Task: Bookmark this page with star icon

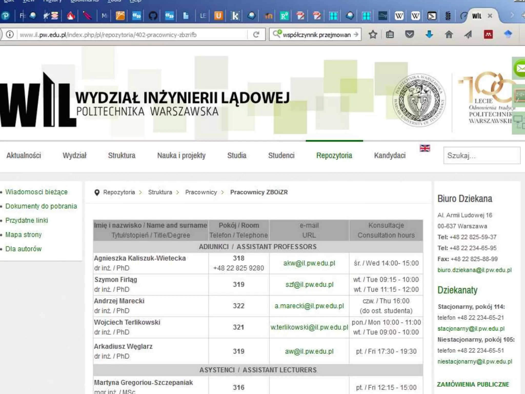Action: (x=373, y=35)
